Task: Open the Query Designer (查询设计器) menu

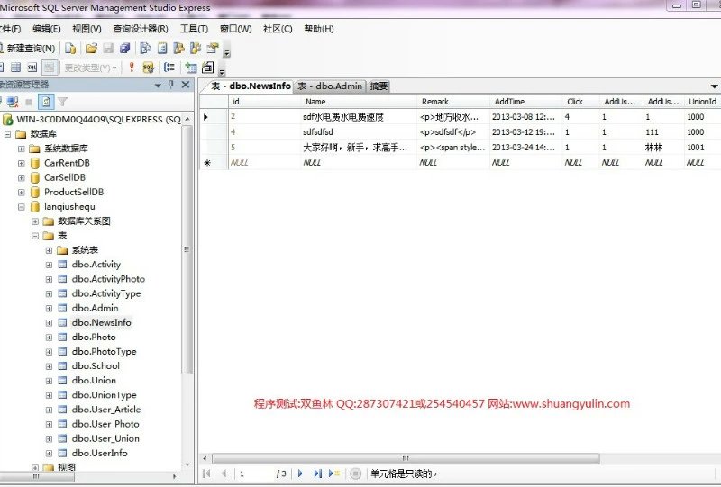Action: [x=141, y=29]
